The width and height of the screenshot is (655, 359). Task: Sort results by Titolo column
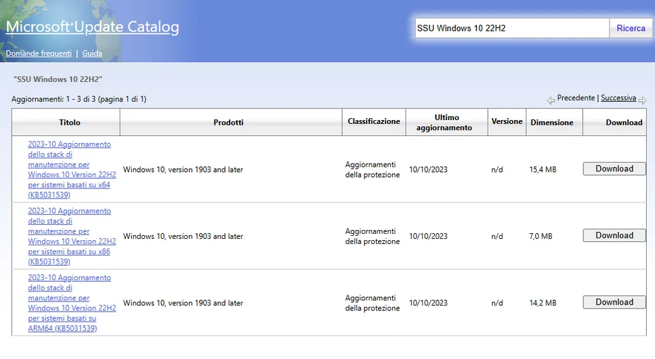[69, 123]
